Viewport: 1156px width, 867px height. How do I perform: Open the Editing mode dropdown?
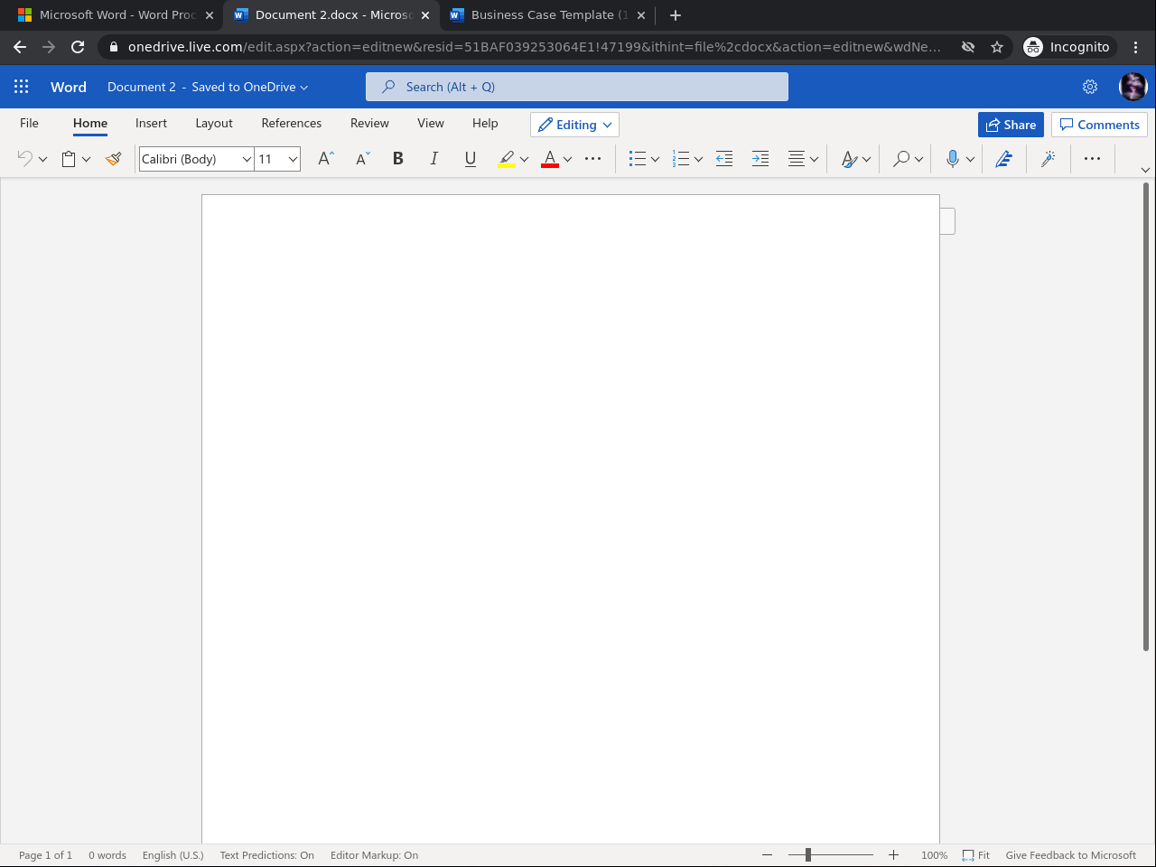pyautogui.click(x=574, y=125)
